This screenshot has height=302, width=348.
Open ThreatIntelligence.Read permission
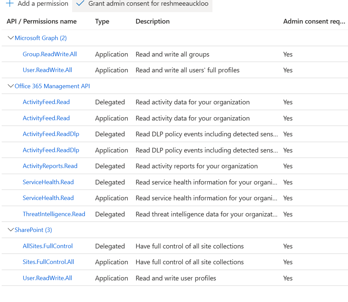pyautogui.click(x=54, y=214)
